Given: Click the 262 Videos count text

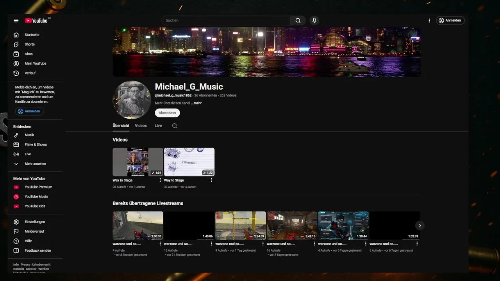Looking at the screenshot, I should [228, 95].
